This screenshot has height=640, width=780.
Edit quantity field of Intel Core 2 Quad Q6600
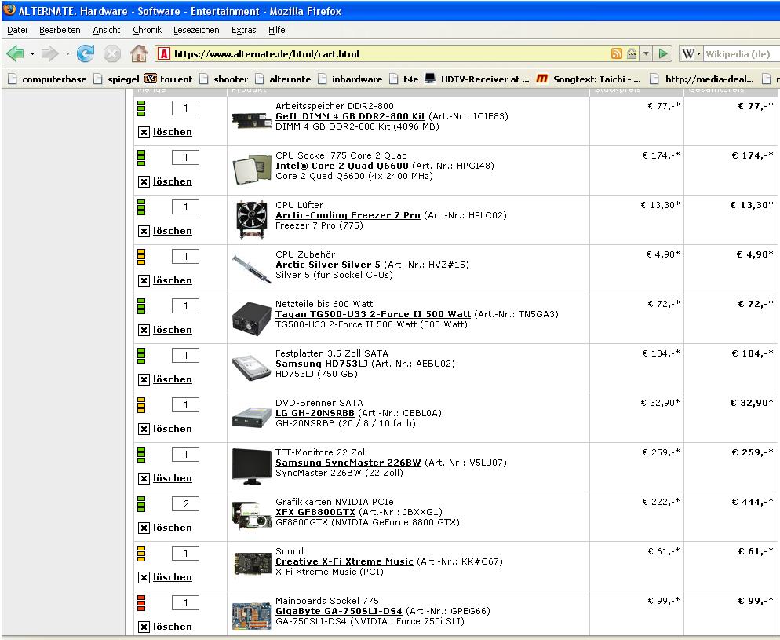185,157
